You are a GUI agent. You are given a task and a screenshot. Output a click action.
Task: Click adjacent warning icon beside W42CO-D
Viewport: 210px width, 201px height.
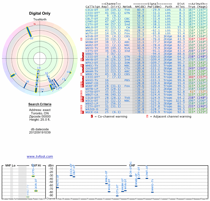pos(82,109)
